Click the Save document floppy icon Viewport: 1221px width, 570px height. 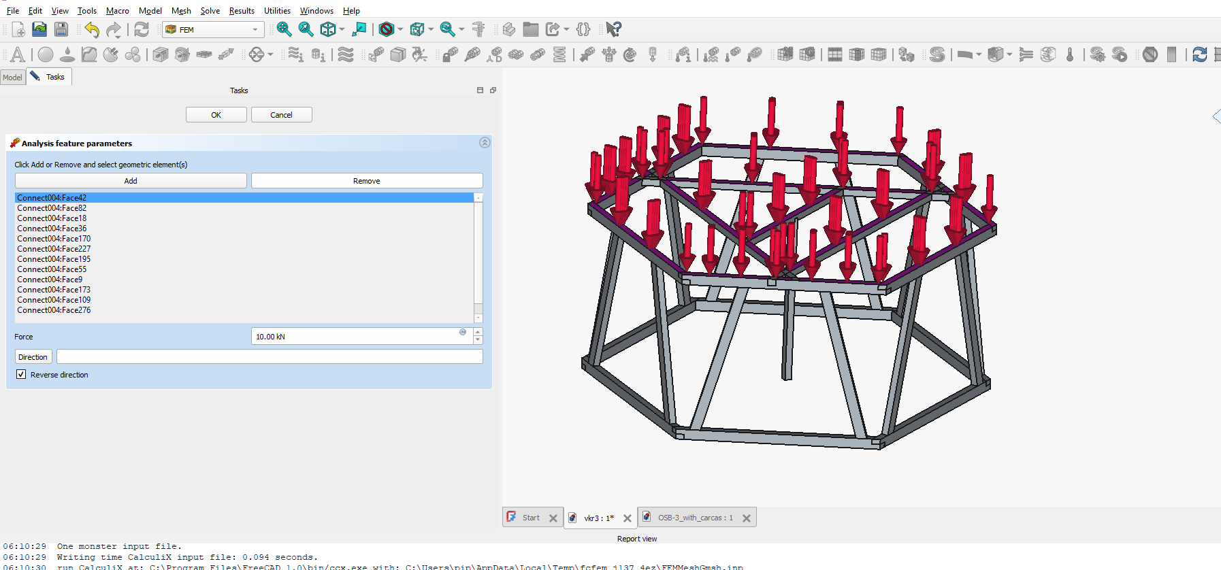(61, 29)
